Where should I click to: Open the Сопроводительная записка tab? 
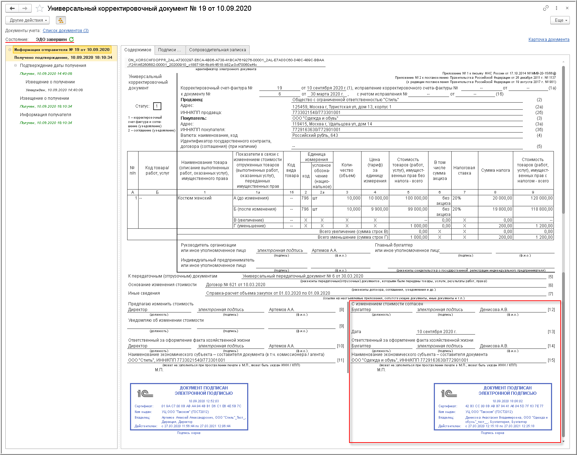pos(217,50)
